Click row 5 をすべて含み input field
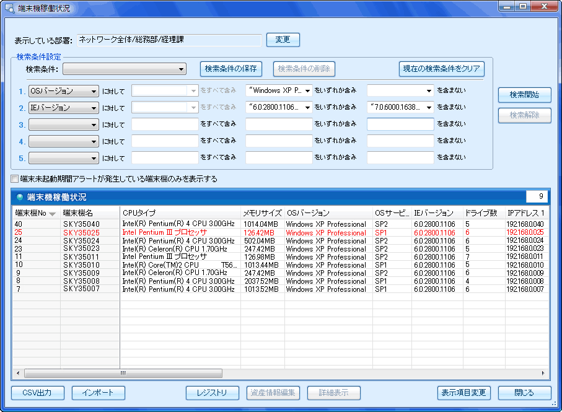The image size is (562, 412). click(x=165, y=157)
